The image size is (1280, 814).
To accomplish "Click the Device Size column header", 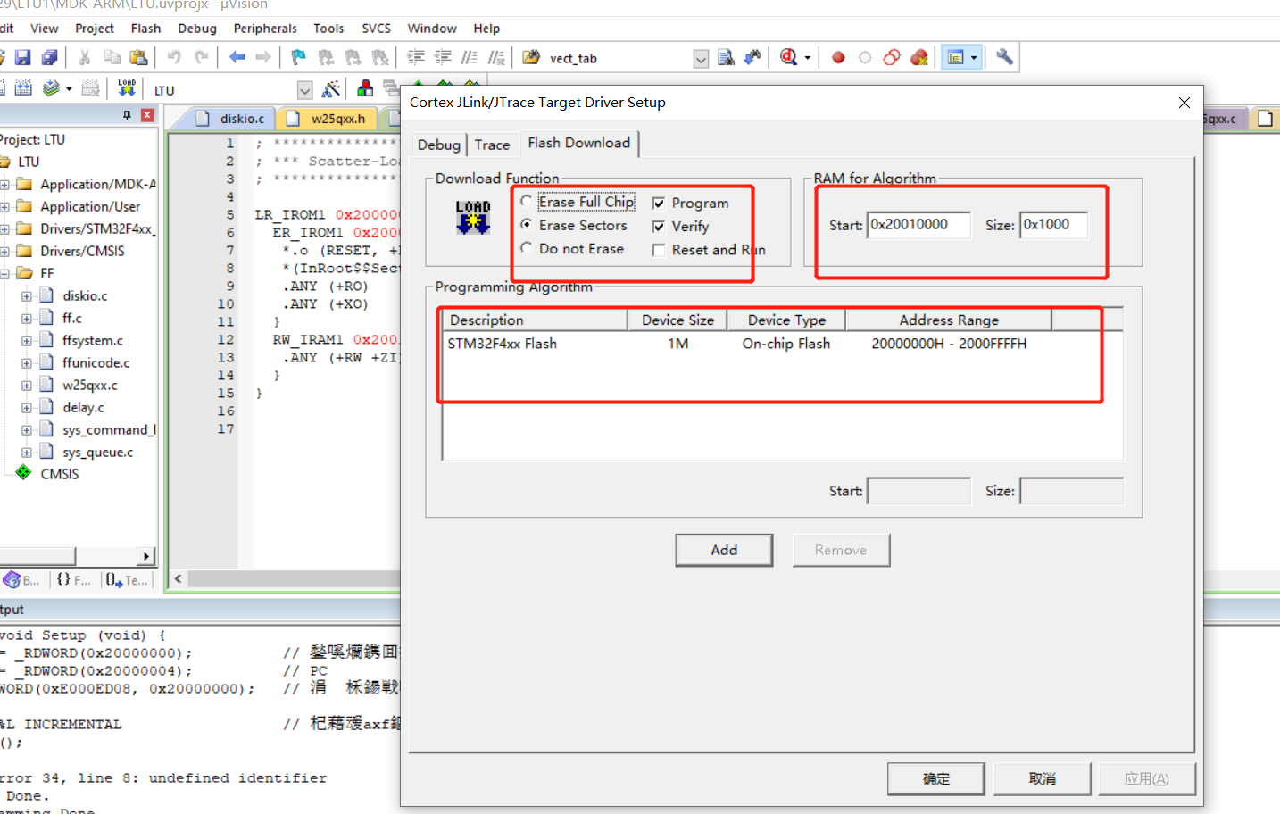I will 677,320.
